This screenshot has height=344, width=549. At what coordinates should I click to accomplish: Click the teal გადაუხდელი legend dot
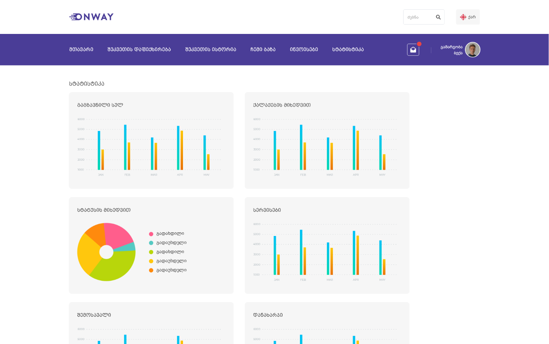point(151,243)
